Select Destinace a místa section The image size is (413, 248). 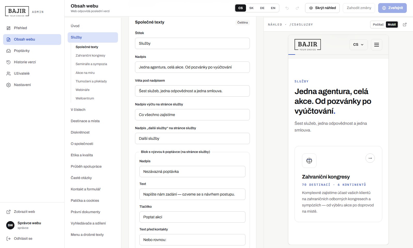pyautogui.click(x=93, y=121)
